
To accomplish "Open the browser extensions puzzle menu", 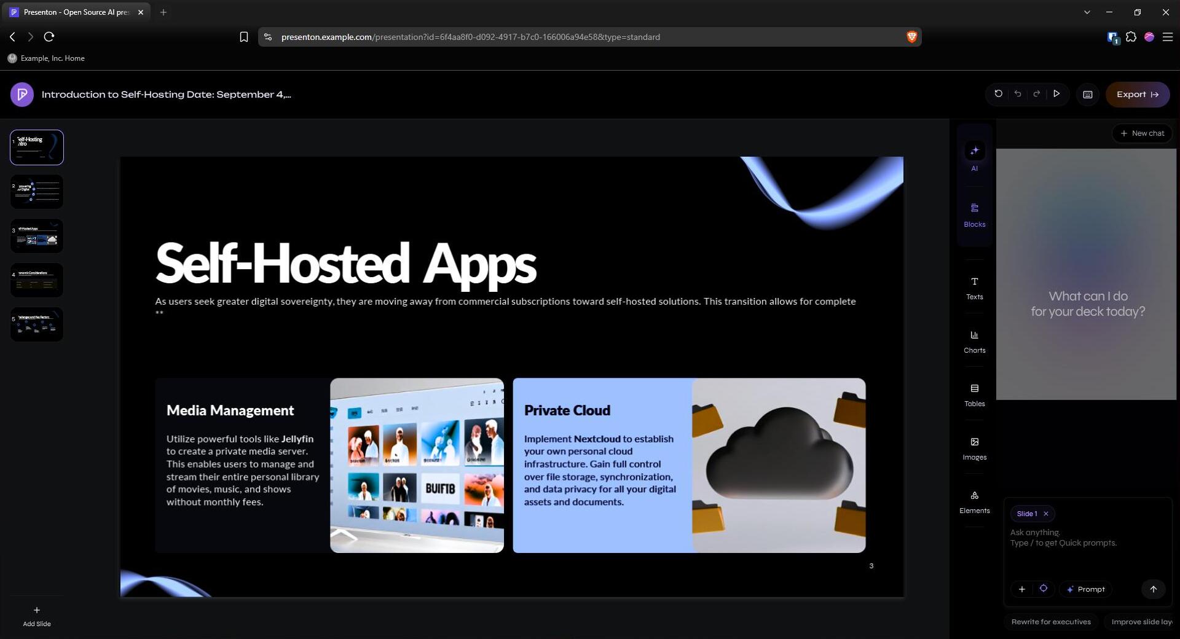I will click(1131, 37).
